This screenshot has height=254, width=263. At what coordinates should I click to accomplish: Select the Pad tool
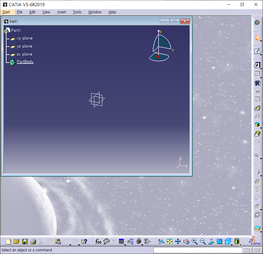[257, 65]
